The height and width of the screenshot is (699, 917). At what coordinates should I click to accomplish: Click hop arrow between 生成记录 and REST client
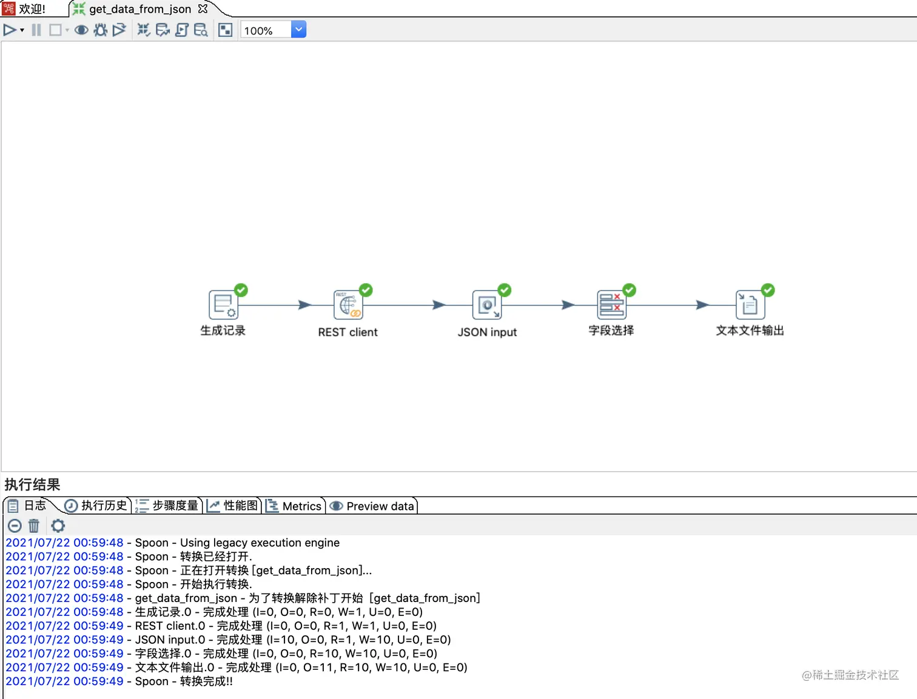[304, 305]
